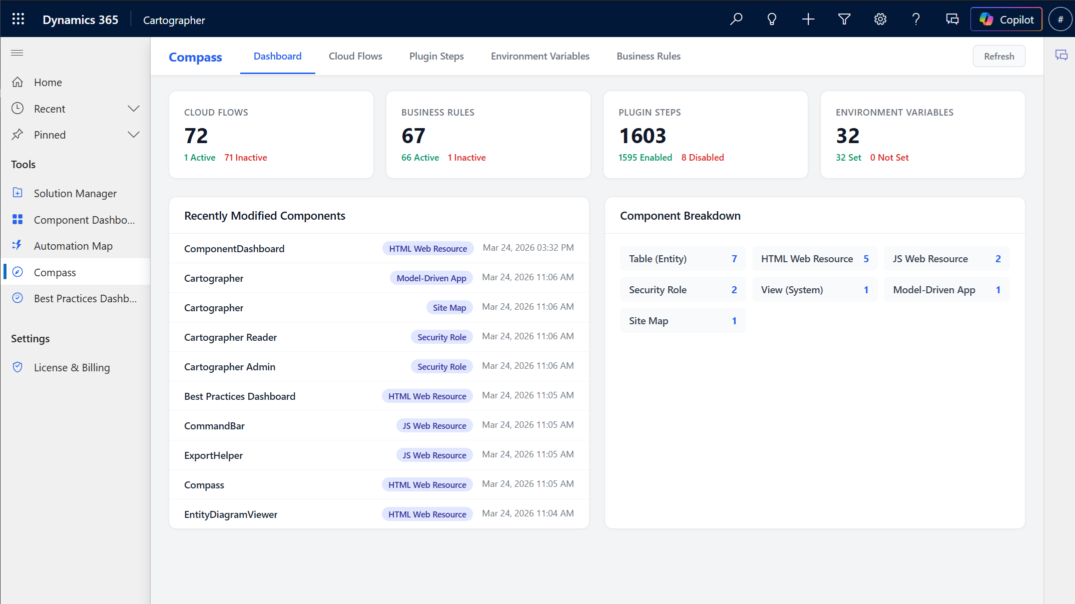
Task: Click the Compass nav icon in sidebar
Action: click(18, 272)
